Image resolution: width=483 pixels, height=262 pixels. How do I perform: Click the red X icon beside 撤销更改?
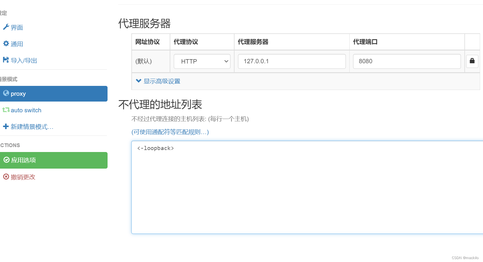coord(6,177)
